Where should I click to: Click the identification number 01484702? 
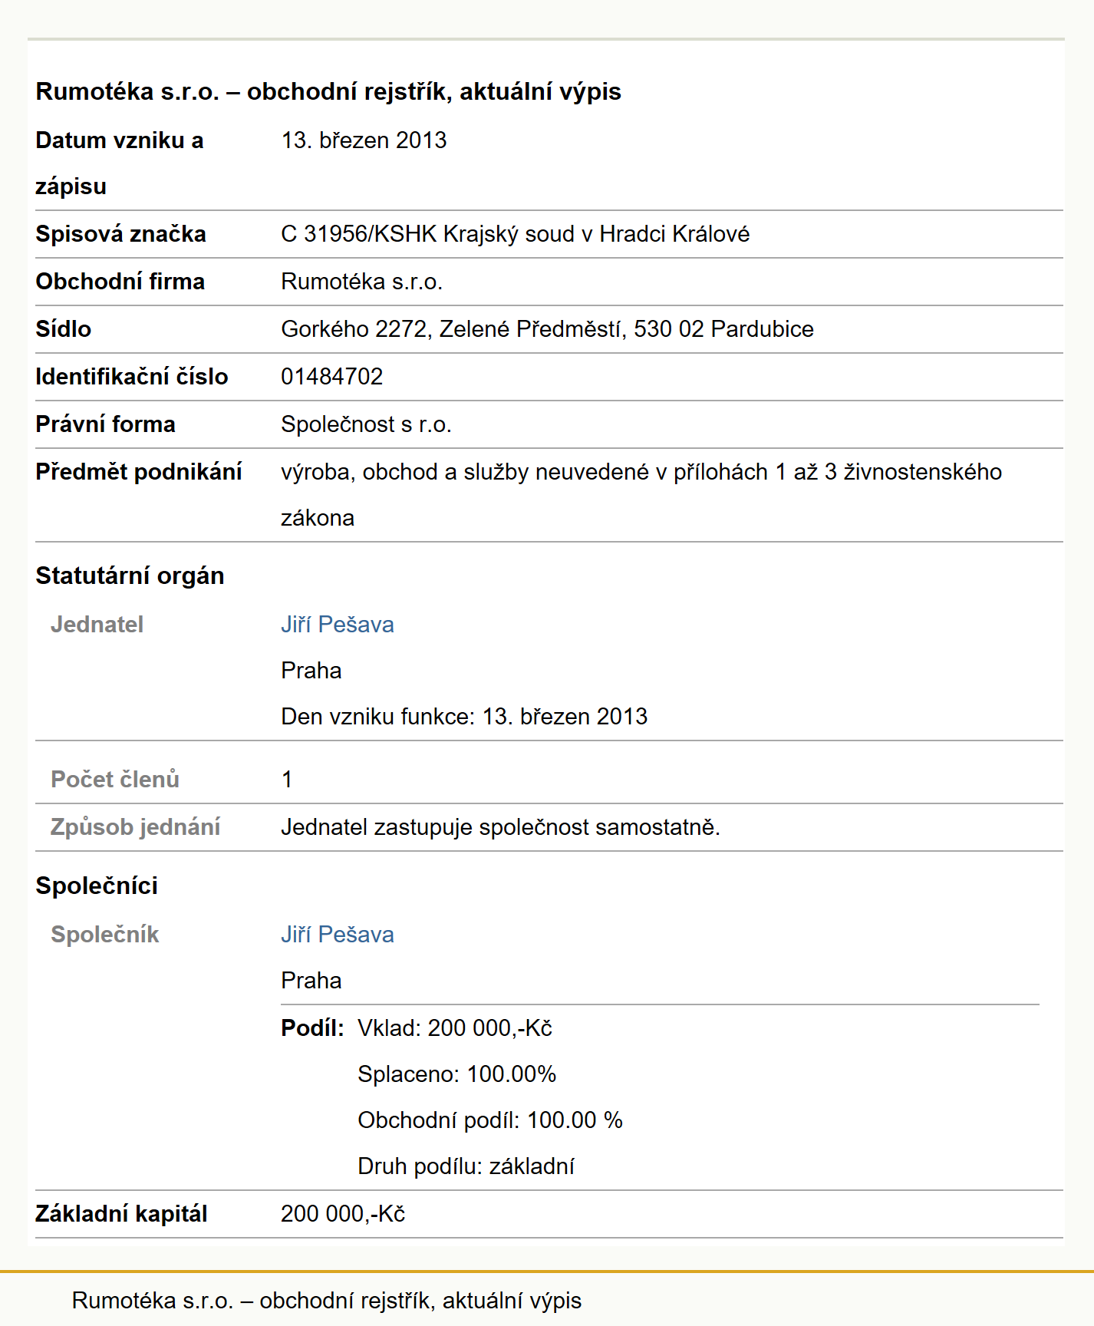332,376
